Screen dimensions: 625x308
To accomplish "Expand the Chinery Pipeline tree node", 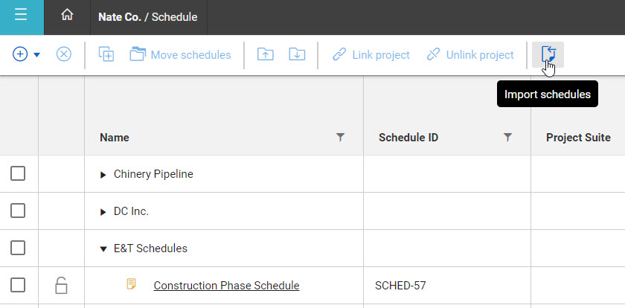I will coord(103,175).
